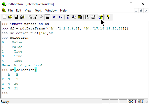The height and width of the screenshot is (104, 149).
Task: Click the Run script running-man icon
Action: pyautogui.click(x=36, y=17)
